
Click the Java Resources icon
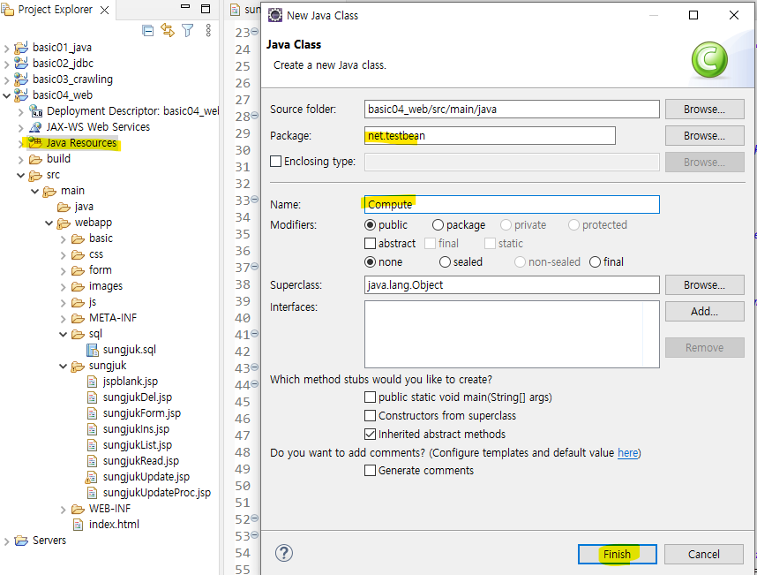35,142
